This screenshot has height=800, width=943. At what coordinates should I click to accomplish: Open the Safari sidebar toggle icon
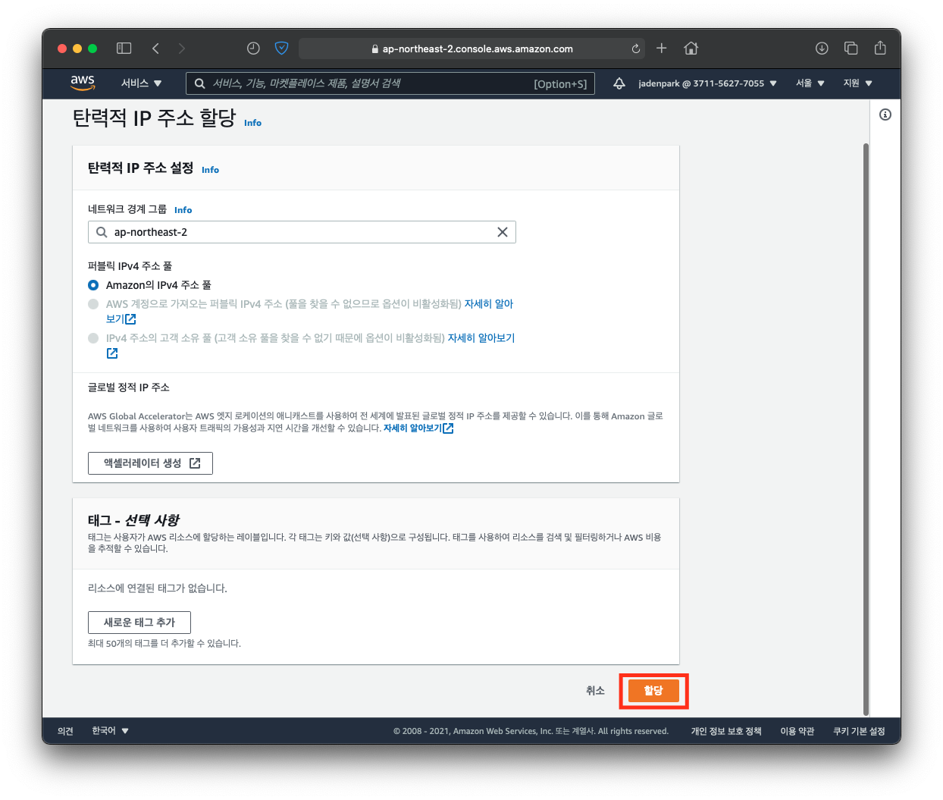point(124,49)
